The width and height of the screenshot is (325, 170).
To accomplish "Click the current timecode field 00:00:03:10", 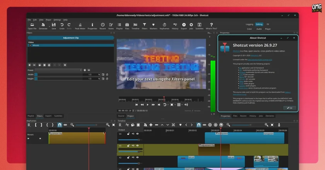I will pyautogui.click(x=125, y=111).
